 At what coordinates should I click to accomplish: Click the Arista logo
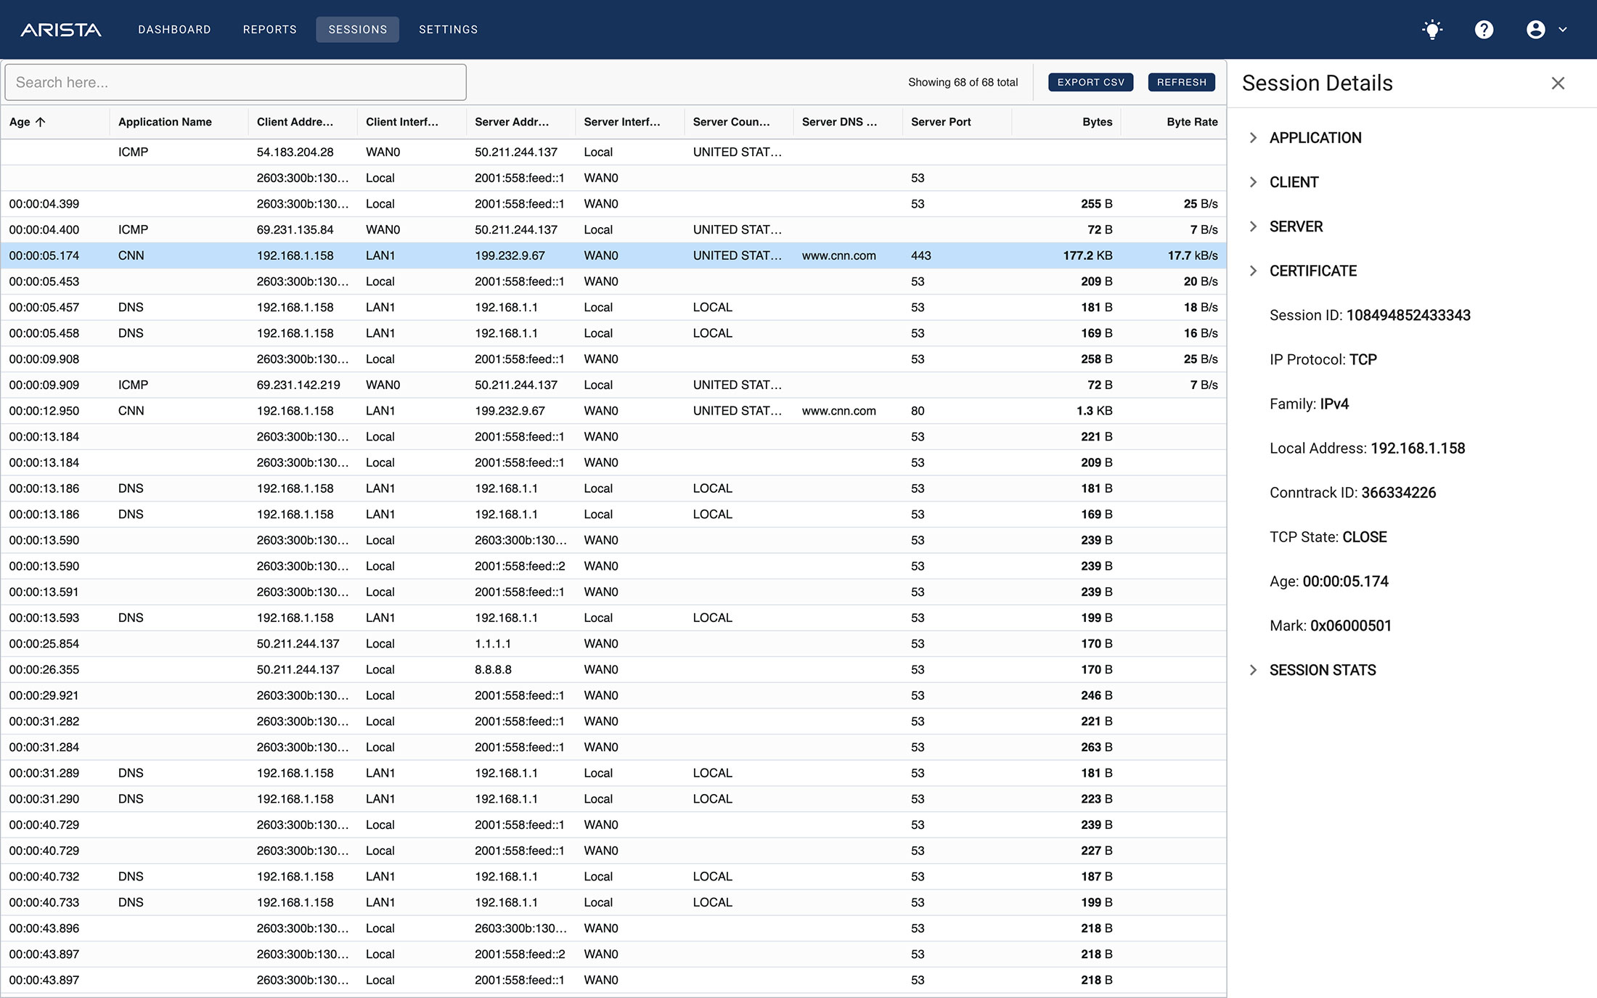(61, 30)
